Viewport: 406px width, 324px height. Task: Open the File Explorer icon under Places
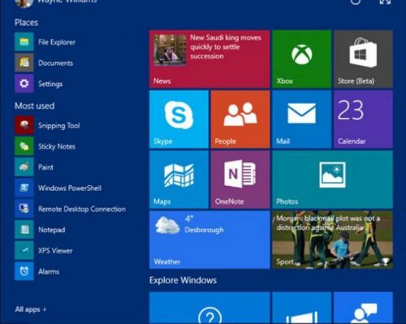coord(24,42)
